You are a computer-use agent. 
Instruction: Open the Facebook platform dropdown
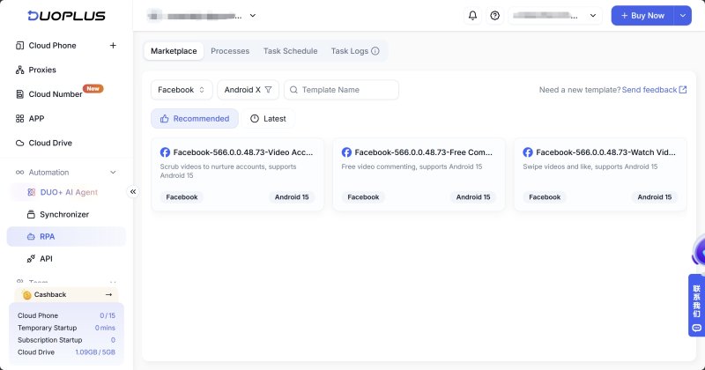tap(182, 90)
